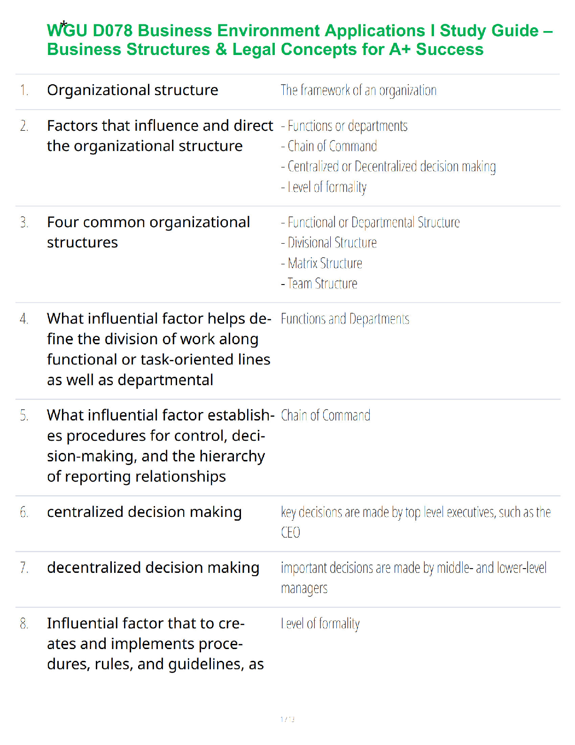Select question 5 about hierarchy of reporting
Image resolution: width=575 pixels, height=745 pixels.
coord(161,446)
